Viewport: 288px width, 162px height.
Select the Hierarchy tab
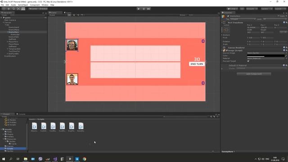click(7, 13)
